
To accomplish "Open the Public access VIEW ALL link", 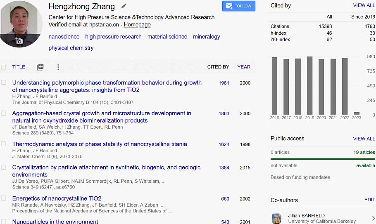I will (x=364, y=139).
